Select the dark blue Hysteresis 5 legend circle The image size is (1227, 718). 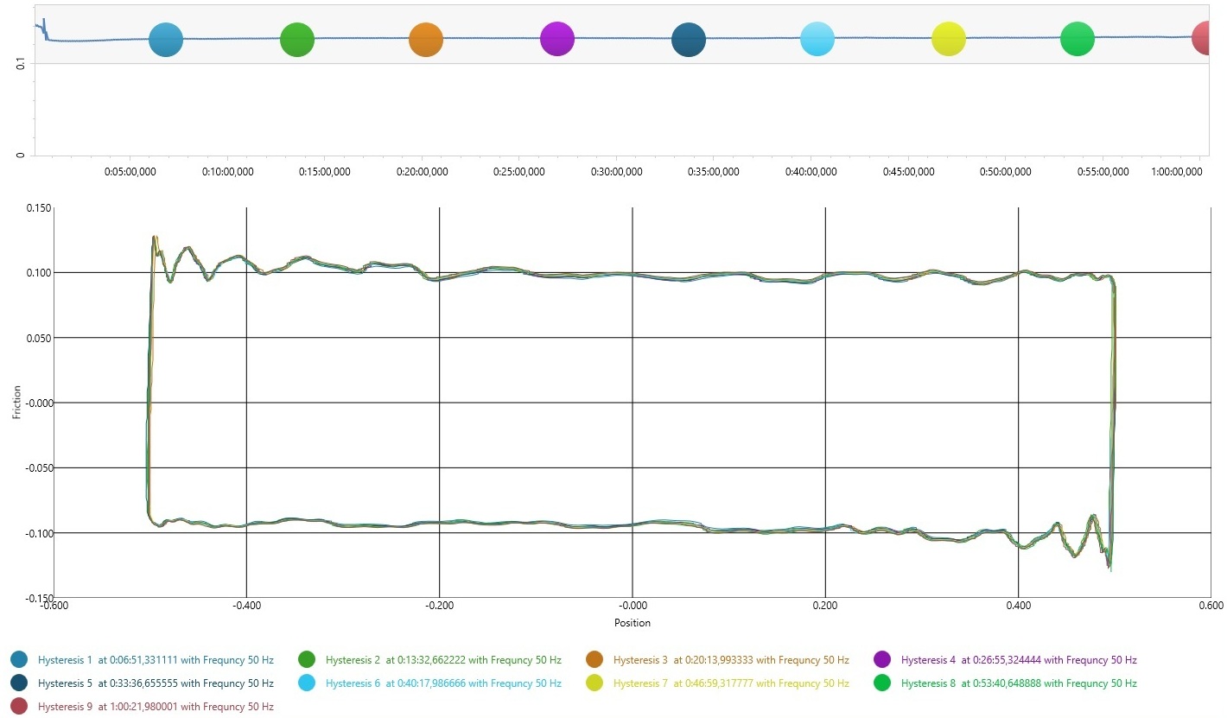point(19,683)
